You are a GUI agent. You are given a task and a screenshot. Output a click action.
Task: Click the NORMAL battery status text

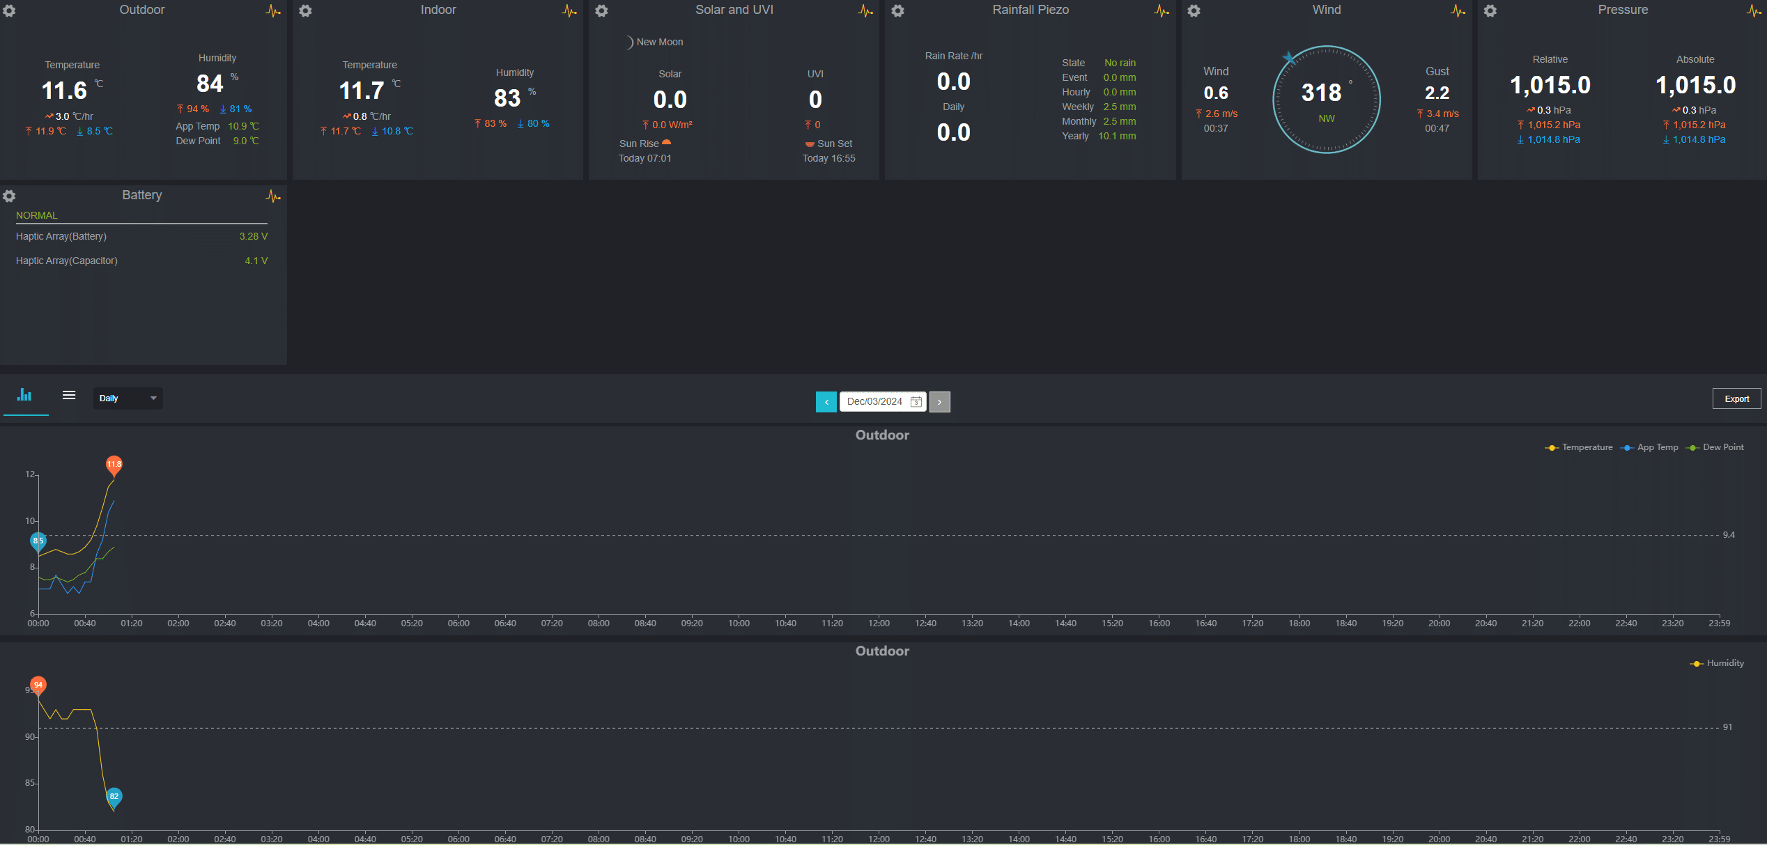37,216
